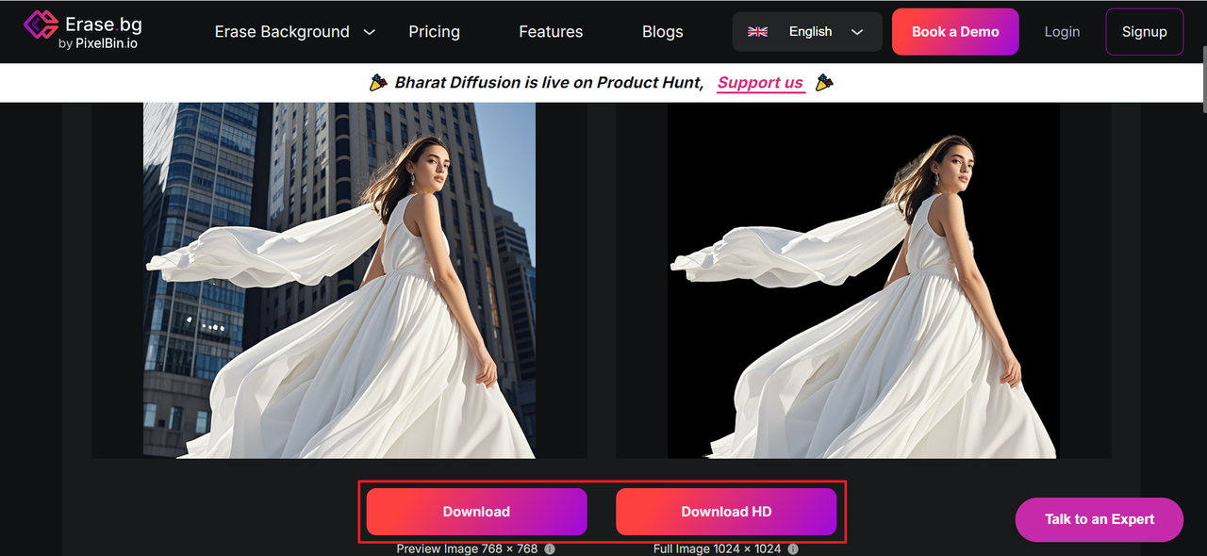
Task: Open the English language dropdown
Action: click(x=807, y=32)
